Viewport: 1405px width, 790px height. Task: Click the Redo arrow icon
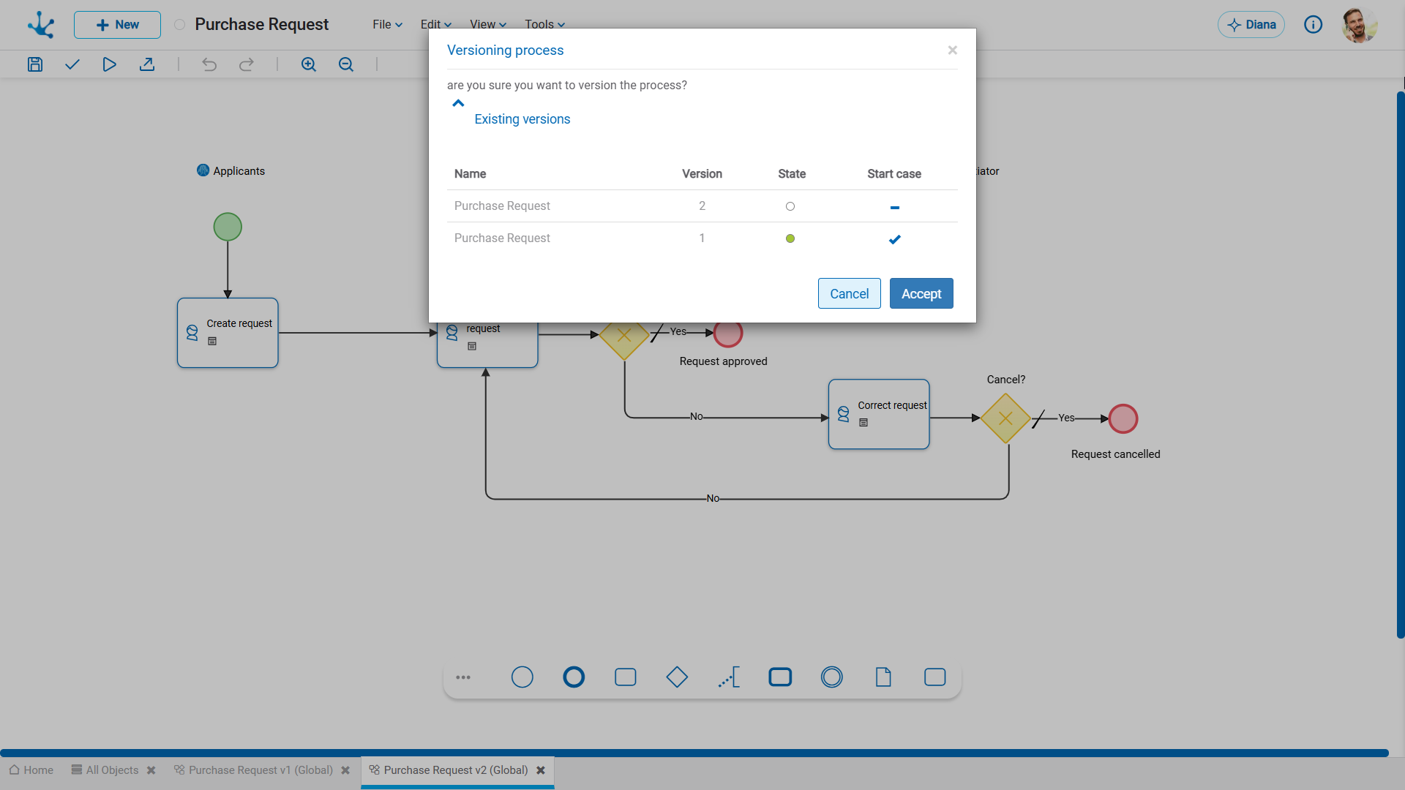point(247,64)
